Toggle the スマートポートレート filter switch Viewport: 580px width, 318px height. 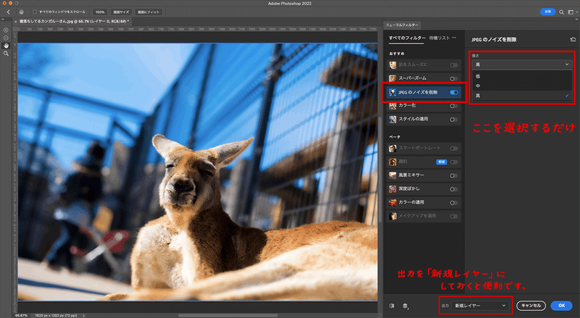tap(454, 148)
